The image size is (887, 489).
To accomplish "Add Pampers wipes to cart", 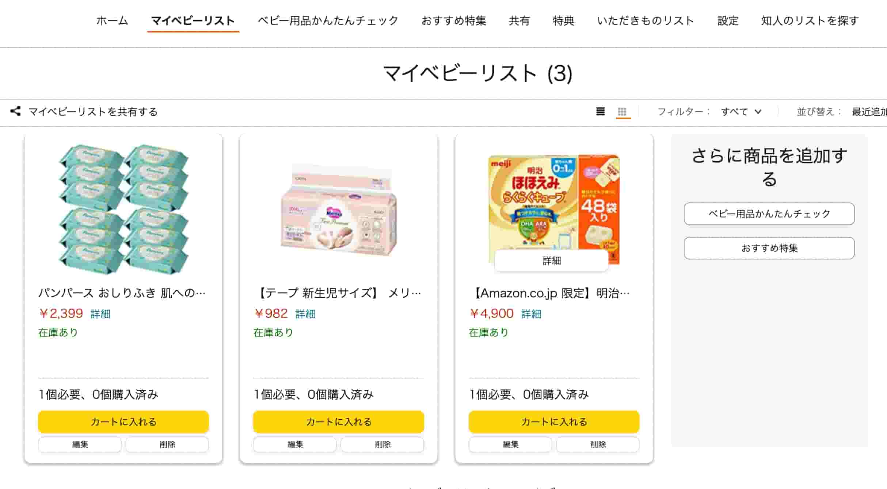I will click(123, 422).
